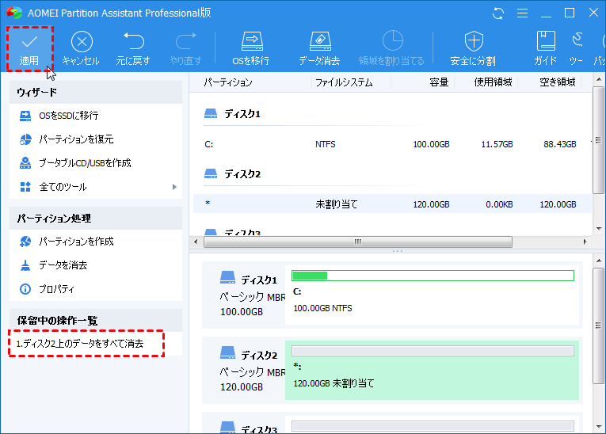Screen dimensions: 606x434
Task: Click the ウィザード section header
Action: point(96,93)
